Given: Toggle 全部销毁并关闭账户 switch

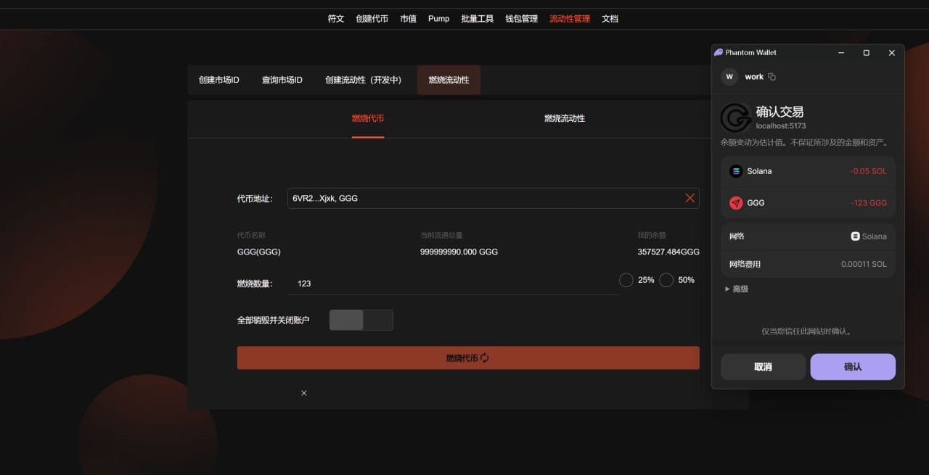Looking at the screenshot, I should pyautogui.click(x=361, y=320).
